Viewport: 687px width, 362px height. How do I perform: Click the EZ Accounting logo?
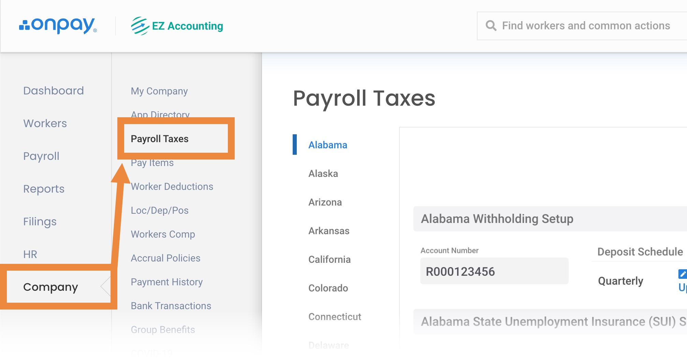[x=177, y=26]
